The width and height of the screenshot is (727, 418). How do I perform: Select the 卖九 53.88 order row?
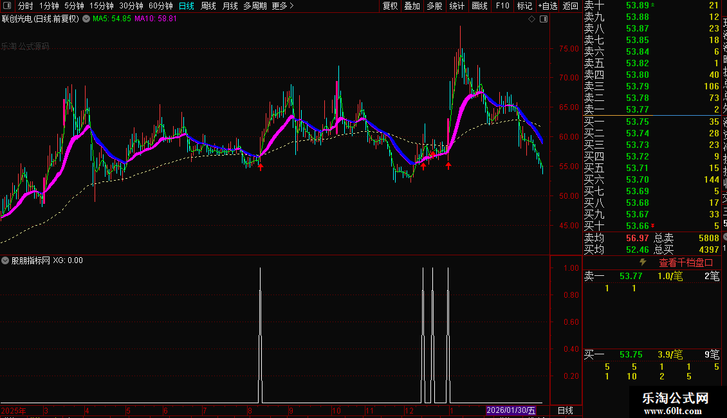point(652,17)
